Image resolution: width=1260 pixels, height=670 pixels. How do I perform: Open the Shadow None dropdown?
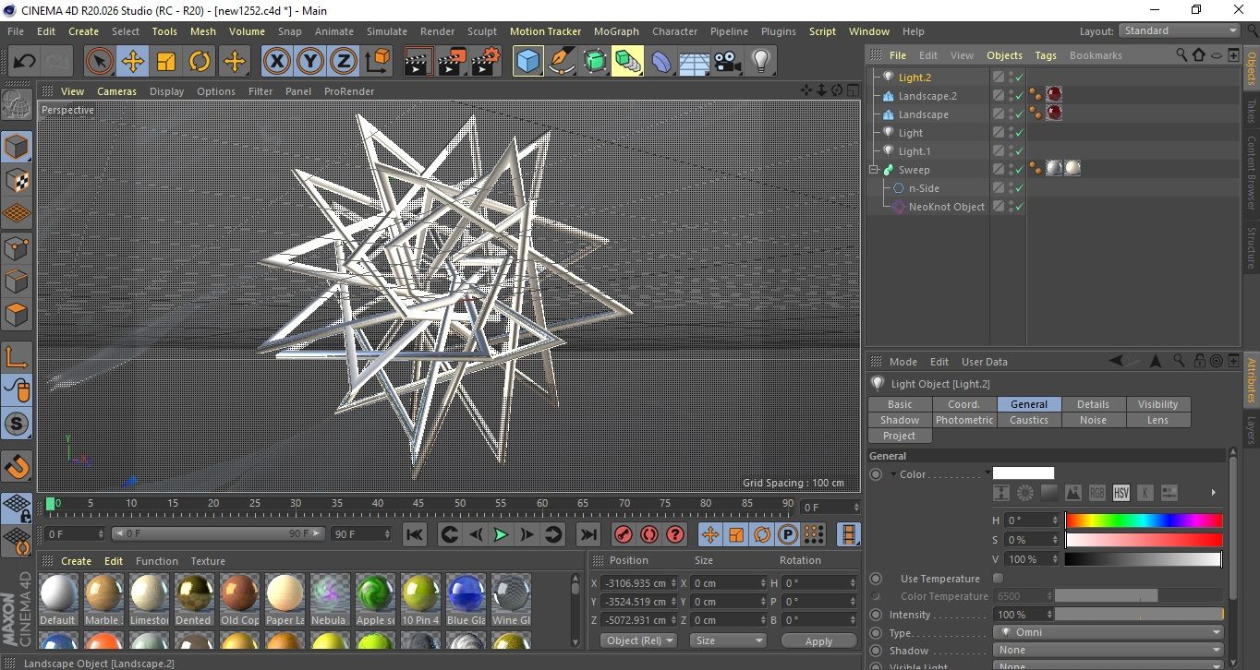(1109, 651)
